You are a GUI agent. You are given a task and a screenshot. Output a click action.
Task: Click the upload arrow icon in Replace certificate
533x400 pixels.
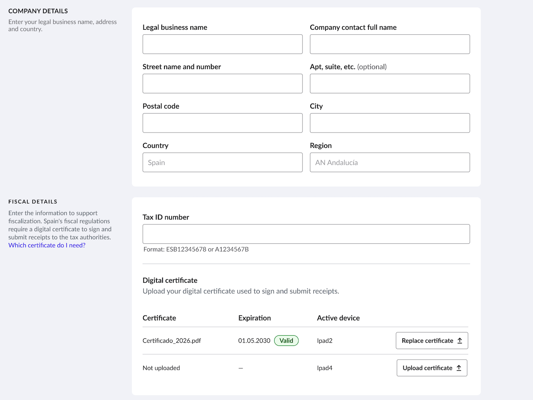pyautogui.click(x=460, y=341)
